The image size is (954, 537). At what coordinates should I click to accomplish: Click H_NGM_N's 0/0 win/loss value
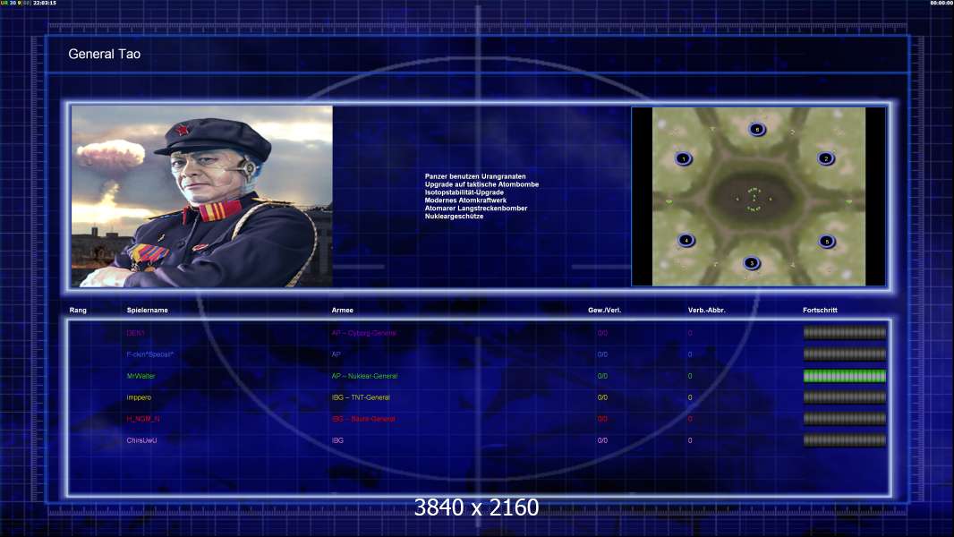[602, 419]
